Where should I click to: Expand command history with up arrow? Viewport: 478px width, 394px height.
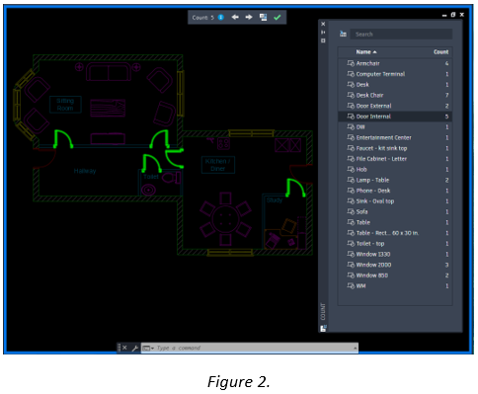coord(355,348)
